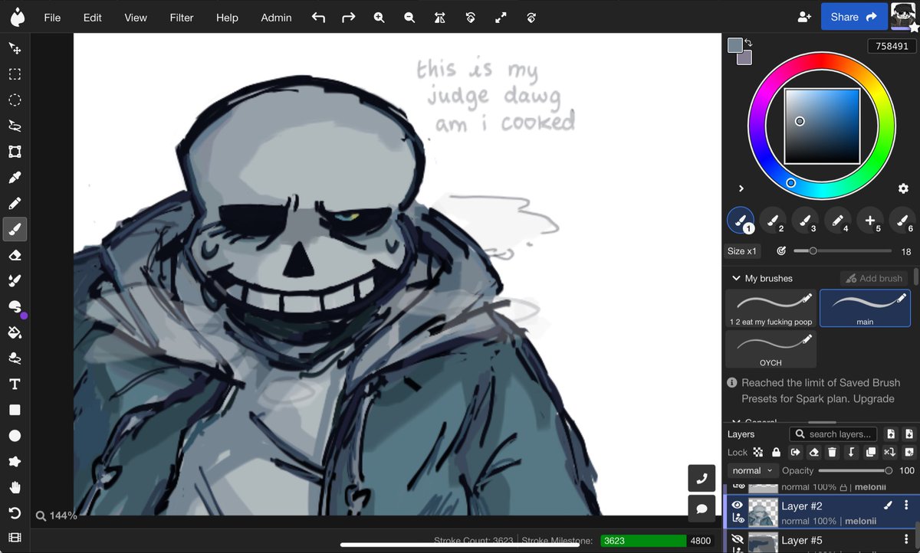Zoom out using the magnifier minus icon
920x553 pixels.
409,17
